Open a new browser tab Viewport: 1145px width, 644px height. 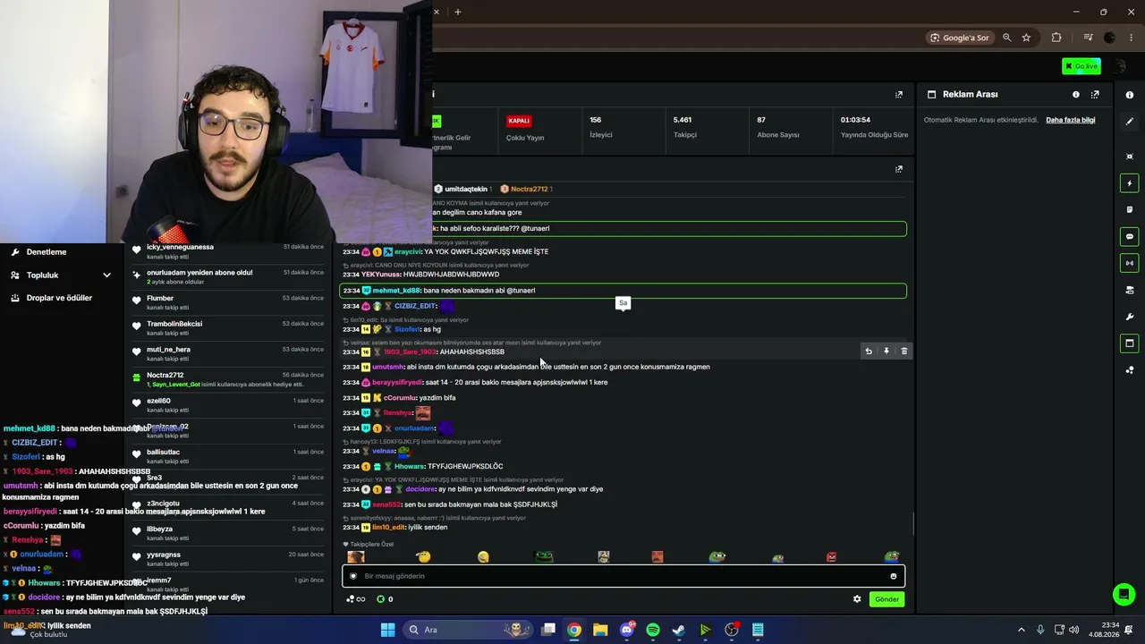[458, 12]
